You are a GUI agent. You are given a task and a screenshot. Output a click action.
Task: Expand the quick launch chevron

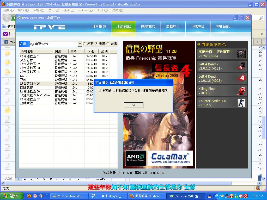(47, 195)
